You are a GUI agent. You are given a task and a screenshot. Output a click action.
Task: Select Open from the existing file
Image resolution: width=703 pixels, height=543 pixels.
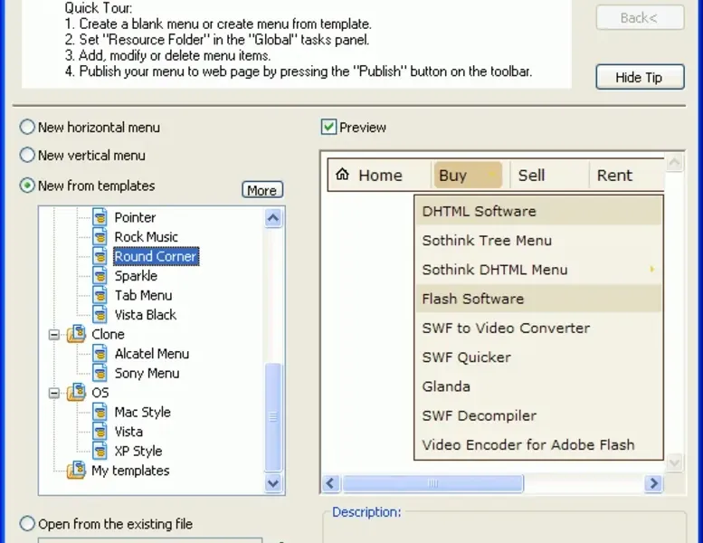(x=27, y=524)
